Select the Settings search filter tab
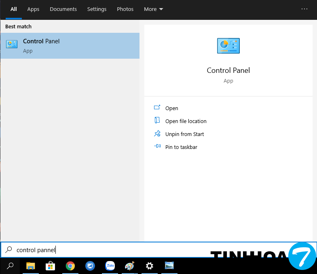 point(97,9)
